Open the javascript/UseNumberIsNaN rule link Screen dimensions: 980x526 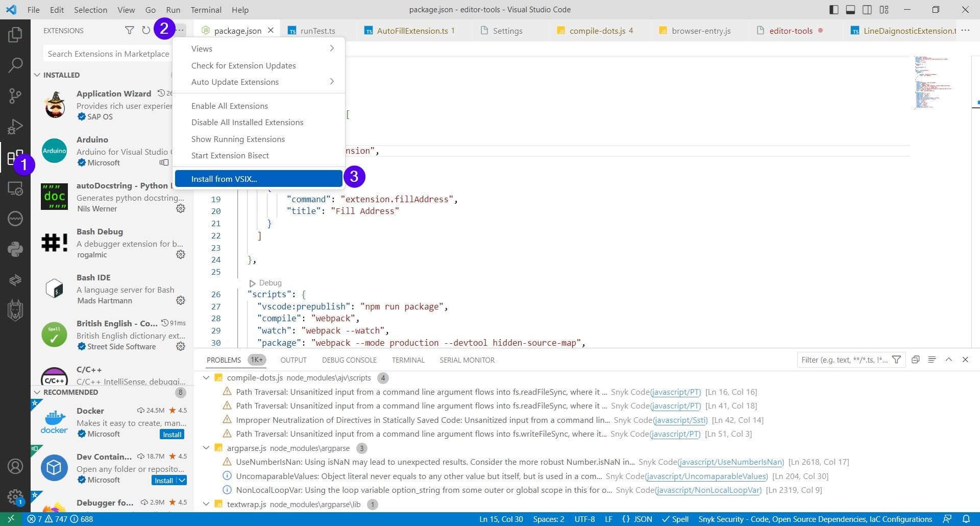[731, 462]
